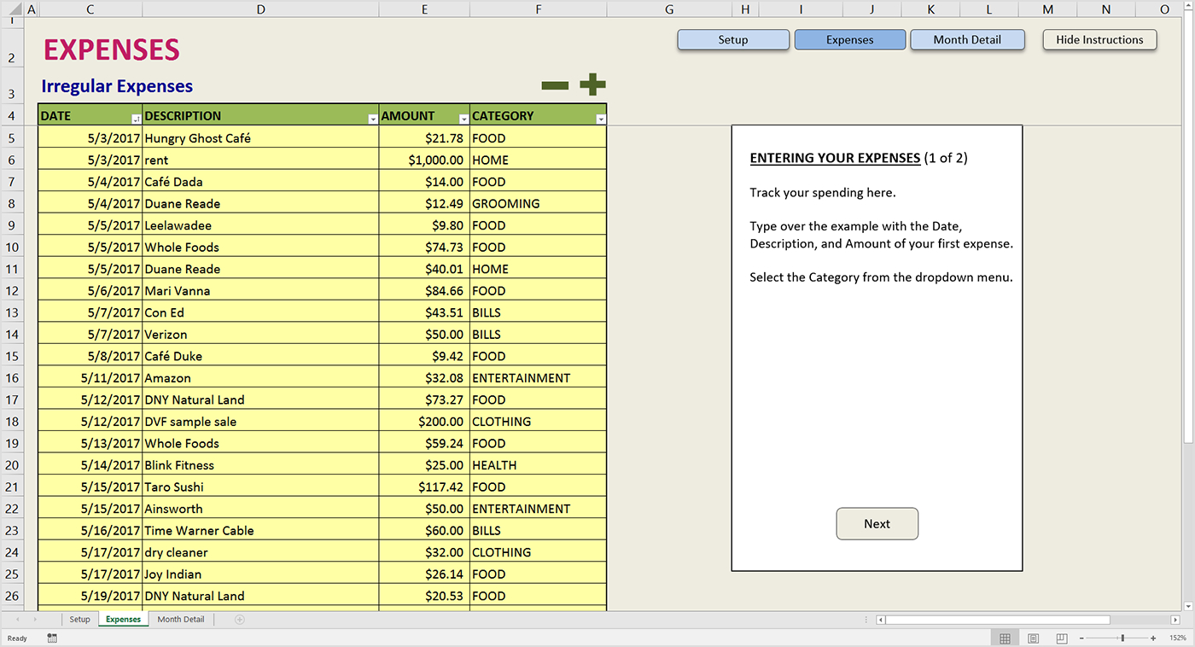Open the CATEGORY column filter dropdown
This screenshot has width=1195, height=647.
[600, 119]
